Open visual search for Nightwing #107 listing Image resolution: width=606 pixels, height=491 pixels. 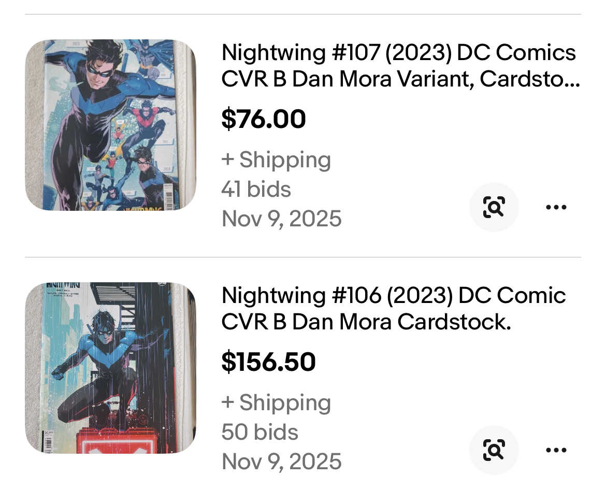[x=494, y=207]
